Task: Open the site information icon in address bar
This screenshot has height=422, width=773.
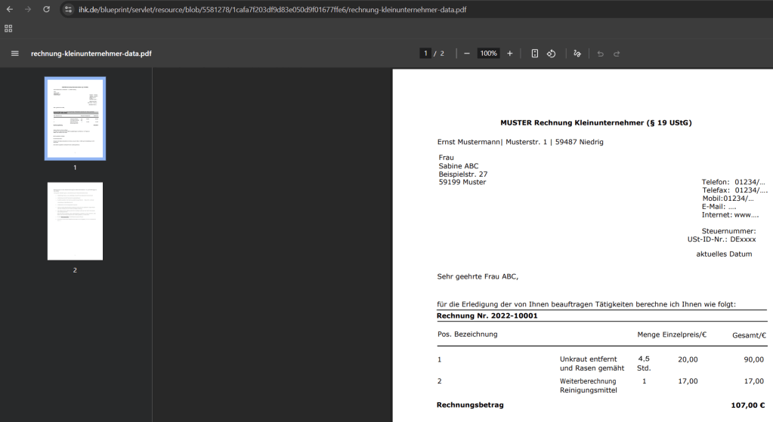Action: [68, 9]
